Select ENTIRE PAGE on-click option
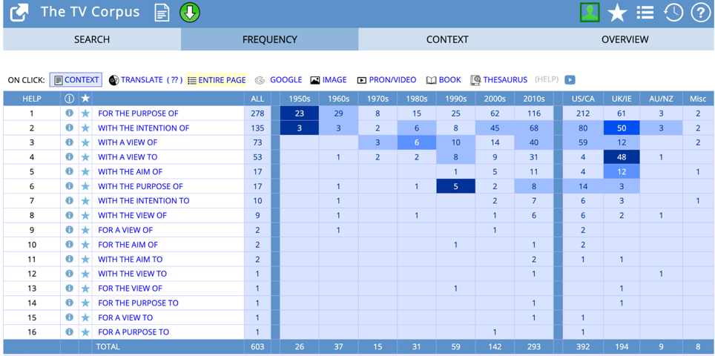 (217, 80)
